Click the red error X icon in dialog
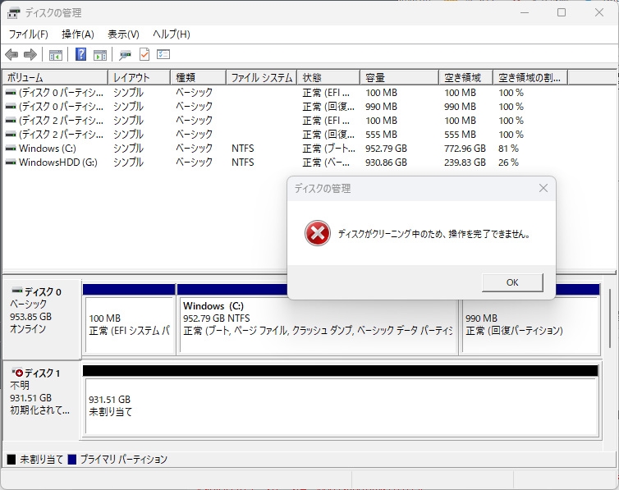Viewport: 619px width, 490px height. click(318, 233)
